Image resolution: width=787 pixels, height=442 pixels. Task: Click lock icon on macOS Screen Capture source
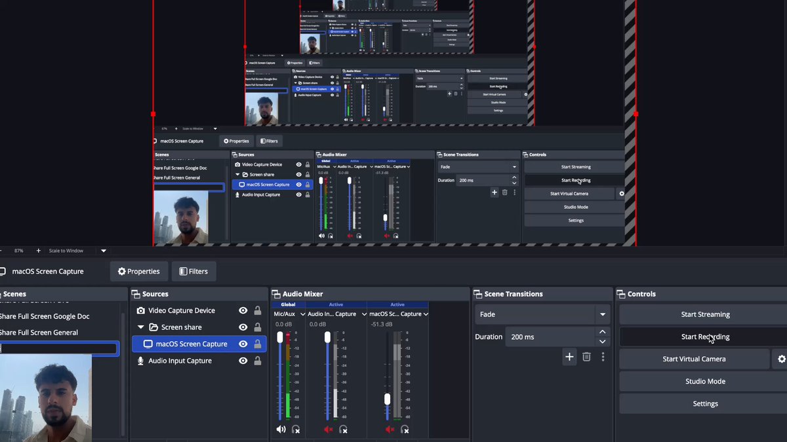pos(258,344)
